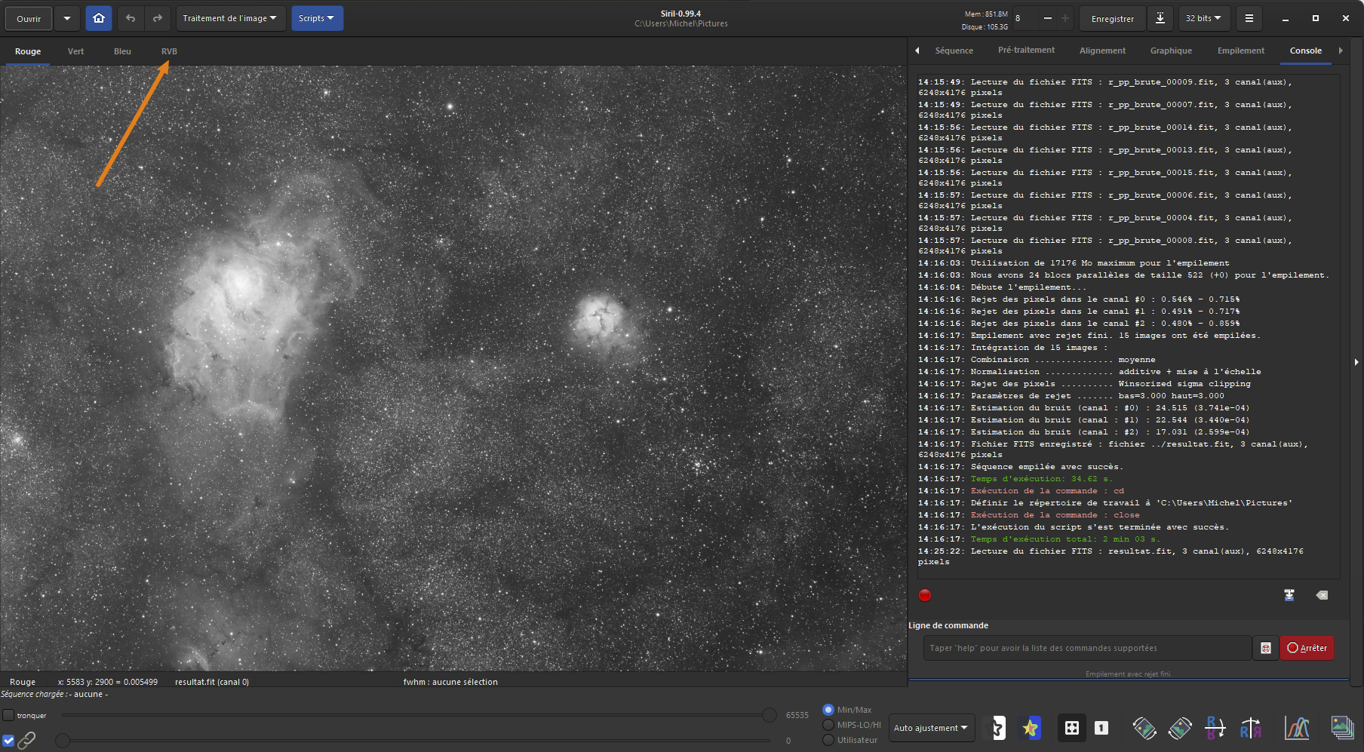Click the save log download icon

pos(1289,595)
